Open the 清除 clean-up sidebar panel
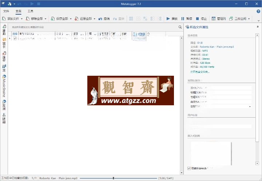The height and width of the screenshot is (181, 262). tap(4, 56)
